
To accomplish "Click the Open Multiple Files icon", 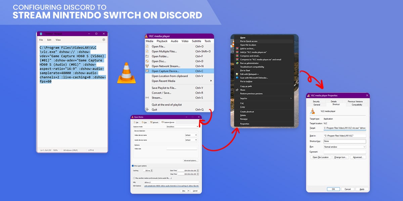I will pyautogui.click(x=147, y=51).
